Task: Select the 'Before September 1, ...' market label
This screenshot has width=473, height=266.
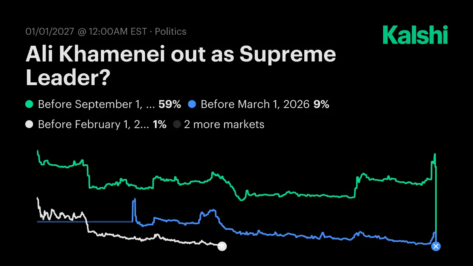Action: 96,104
